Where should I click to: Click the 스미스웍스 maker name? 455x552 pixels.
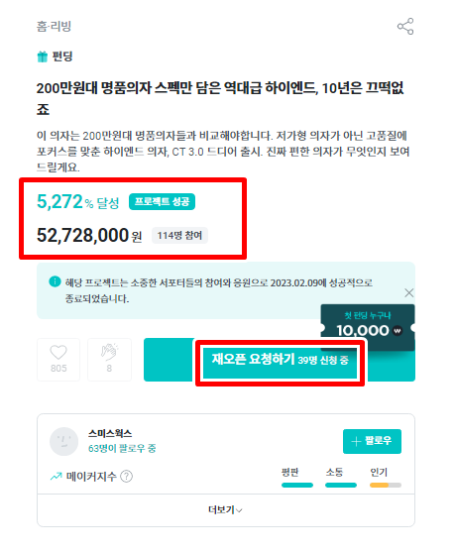[x=110, y=433]
